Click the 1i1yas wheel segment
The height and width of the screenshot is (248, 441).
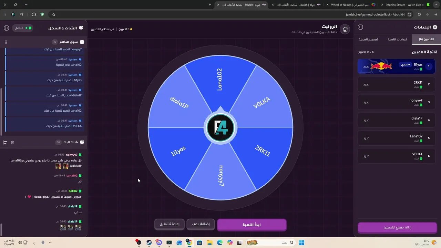178,151
